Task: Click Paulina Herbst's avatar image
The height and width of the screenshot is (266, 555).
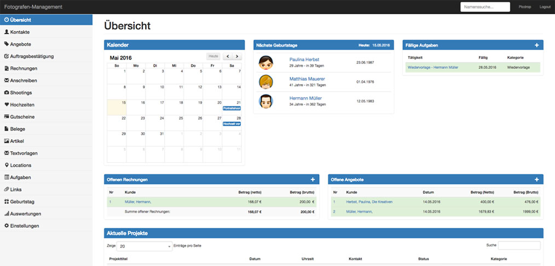Action: click(266, 63)
